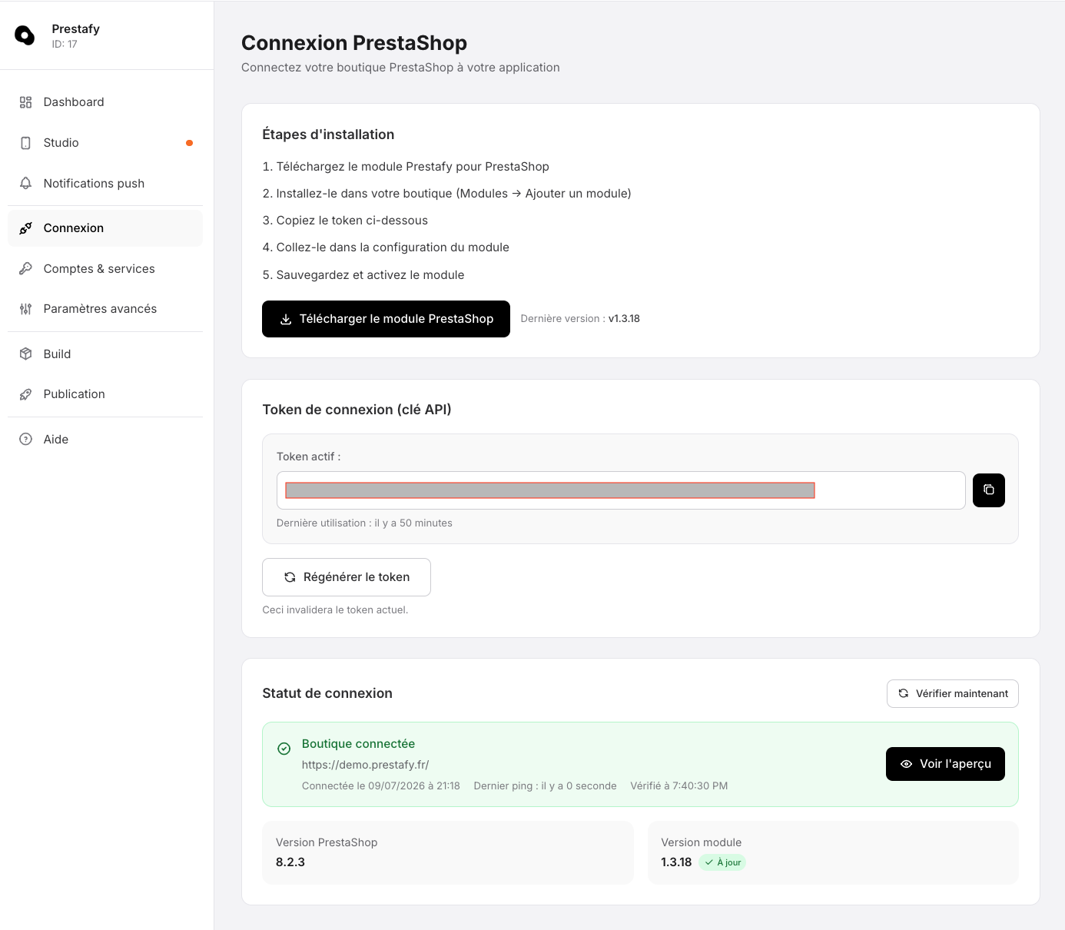Click 'Vérifié à 7:40:30 PM' text
Screen dimensions: 1065x930
pyautogui.click(x=679, y=786)
